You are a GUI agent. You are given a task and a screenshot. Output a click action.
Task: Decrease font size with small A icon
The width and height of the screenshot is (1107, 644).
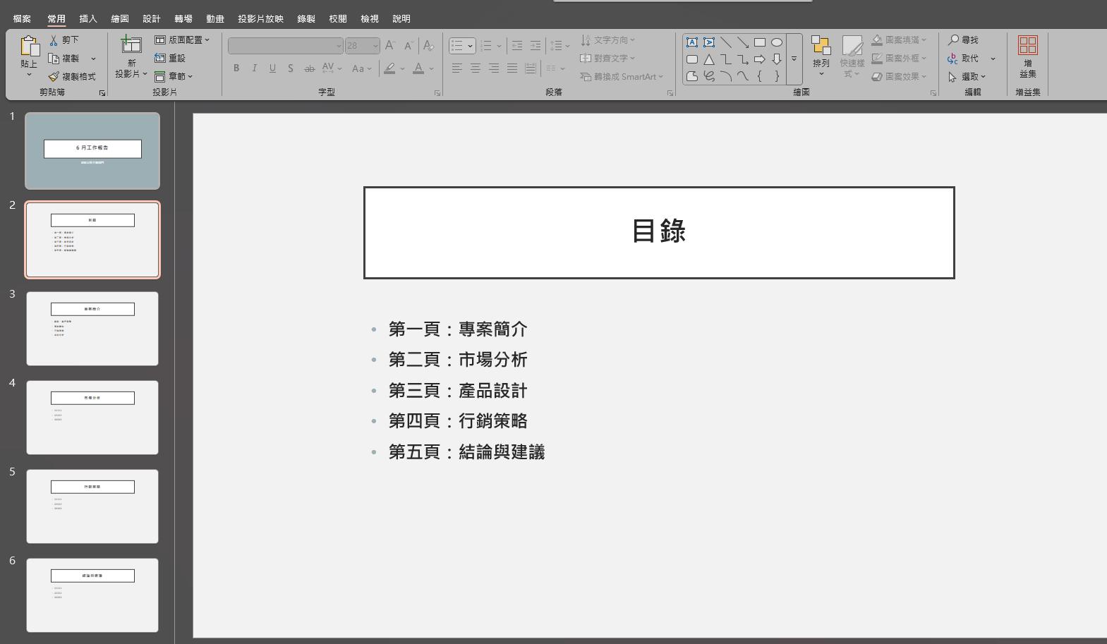[409, 46]
